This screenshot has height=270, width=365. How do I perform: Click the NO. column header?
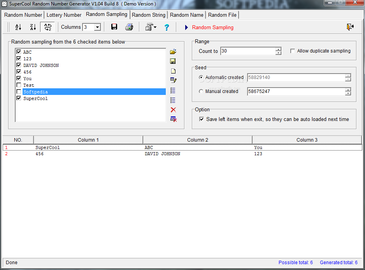coord(18,140)
